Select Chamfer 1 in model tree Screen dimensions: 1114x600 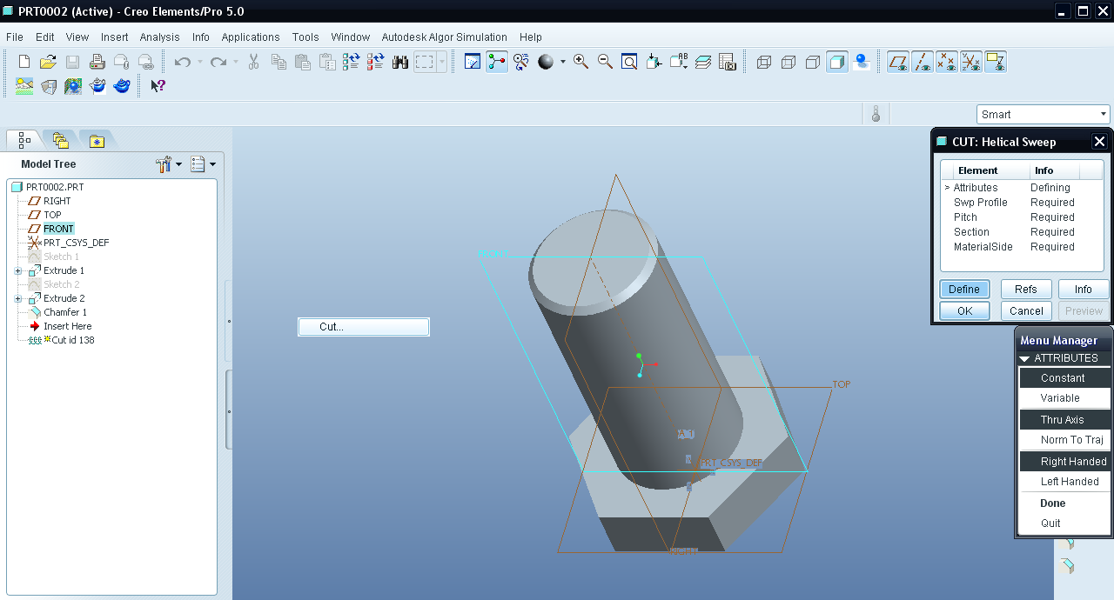tap(65, 312)
